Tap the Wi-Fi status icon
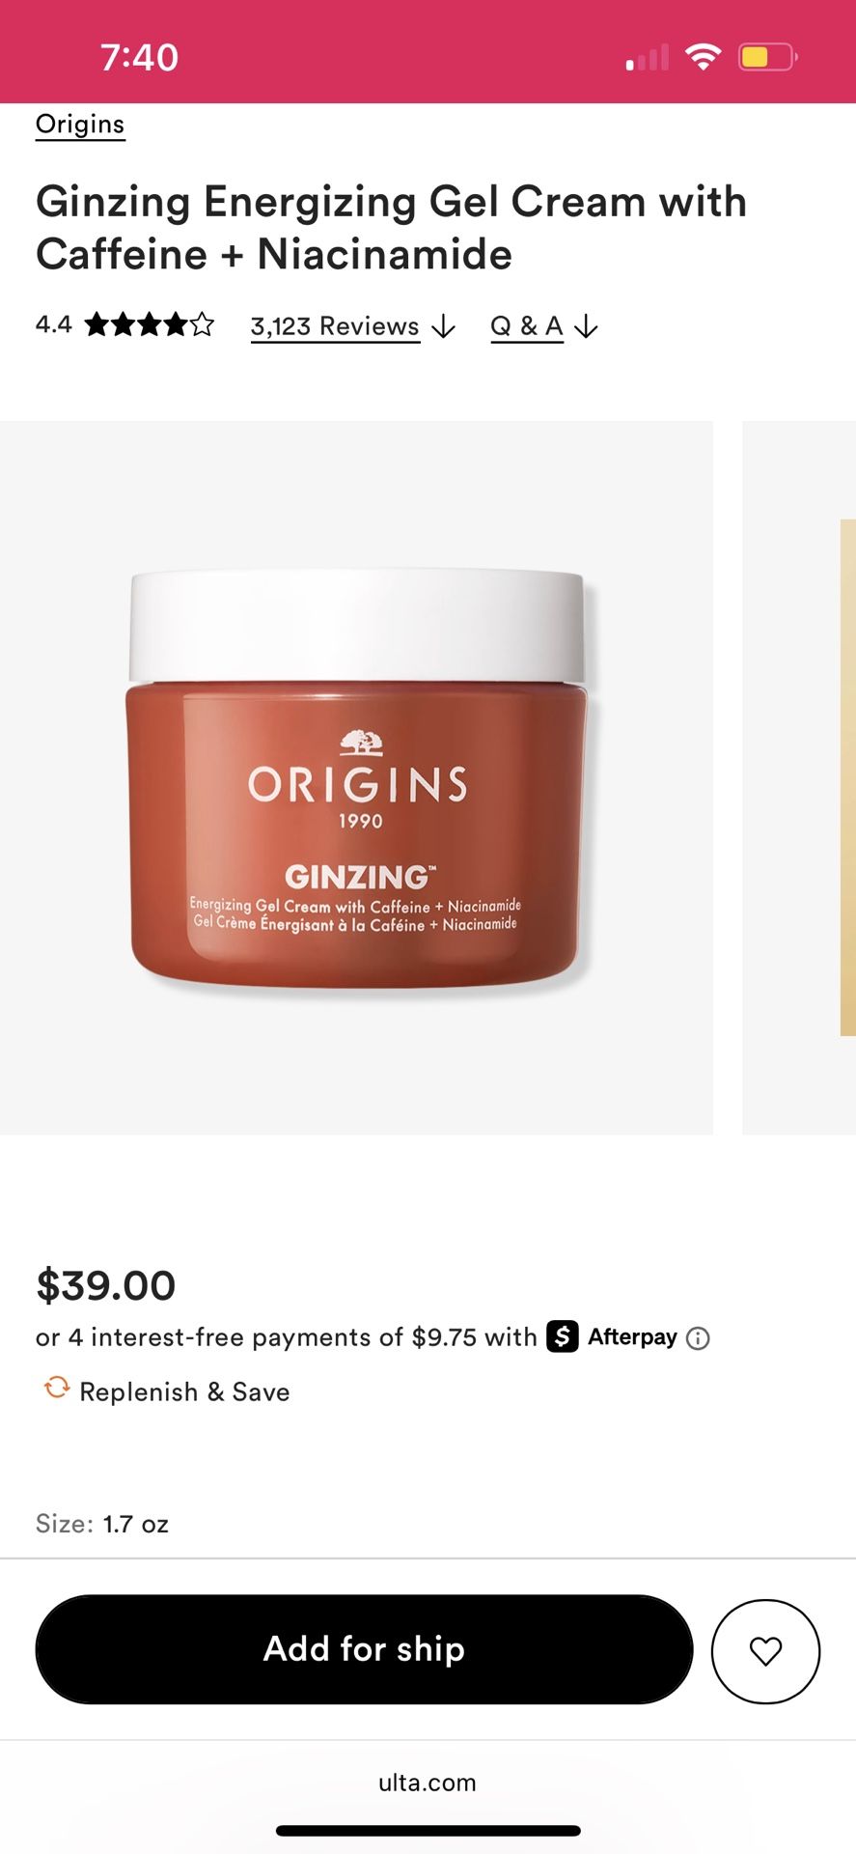 point(704,57)
